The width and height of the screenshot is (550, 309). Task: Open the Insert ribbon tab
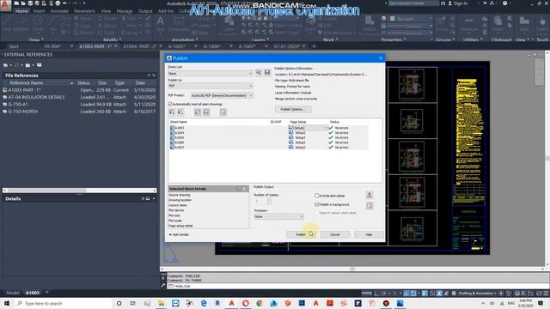39,11
